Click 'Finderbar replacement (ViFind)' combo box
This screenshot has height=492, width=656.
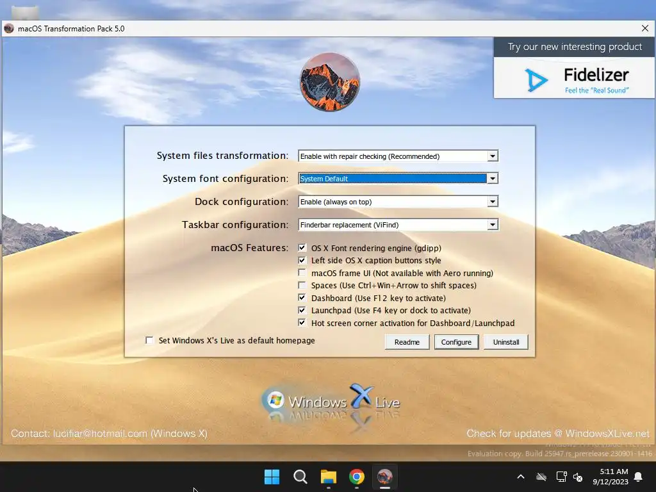point(398,225)
